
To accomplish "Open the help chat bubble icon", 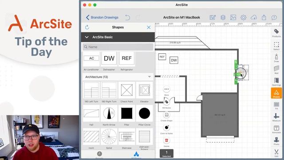I will tap(274, 17).
